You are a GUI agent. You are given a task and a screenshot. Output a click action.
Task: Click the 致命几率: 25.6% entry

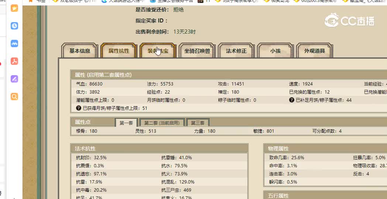coord(287,158)
